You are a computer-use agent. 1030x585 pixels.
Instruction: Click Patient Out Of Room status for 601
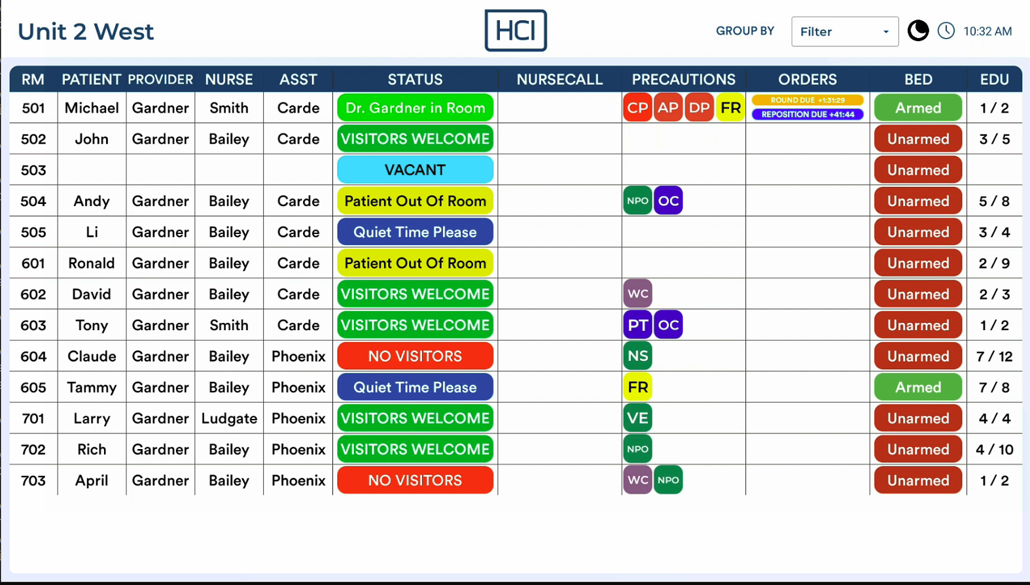415,263
